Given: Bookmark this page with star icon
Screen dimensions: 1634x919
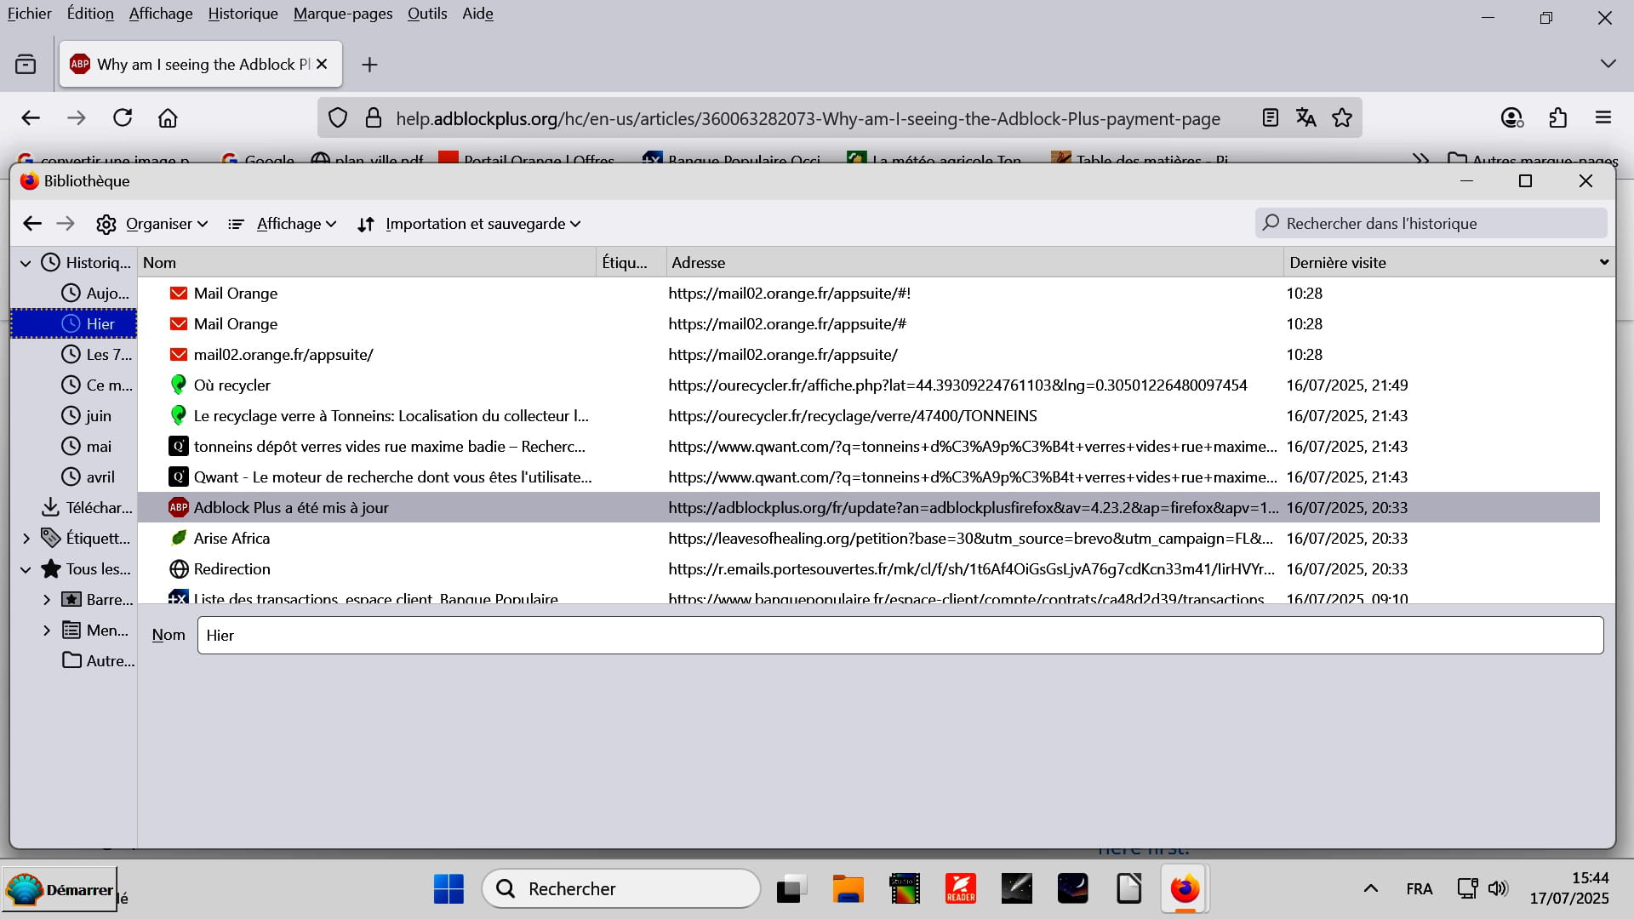Looking at the screenshot, I should click(x=1342, y=118).
